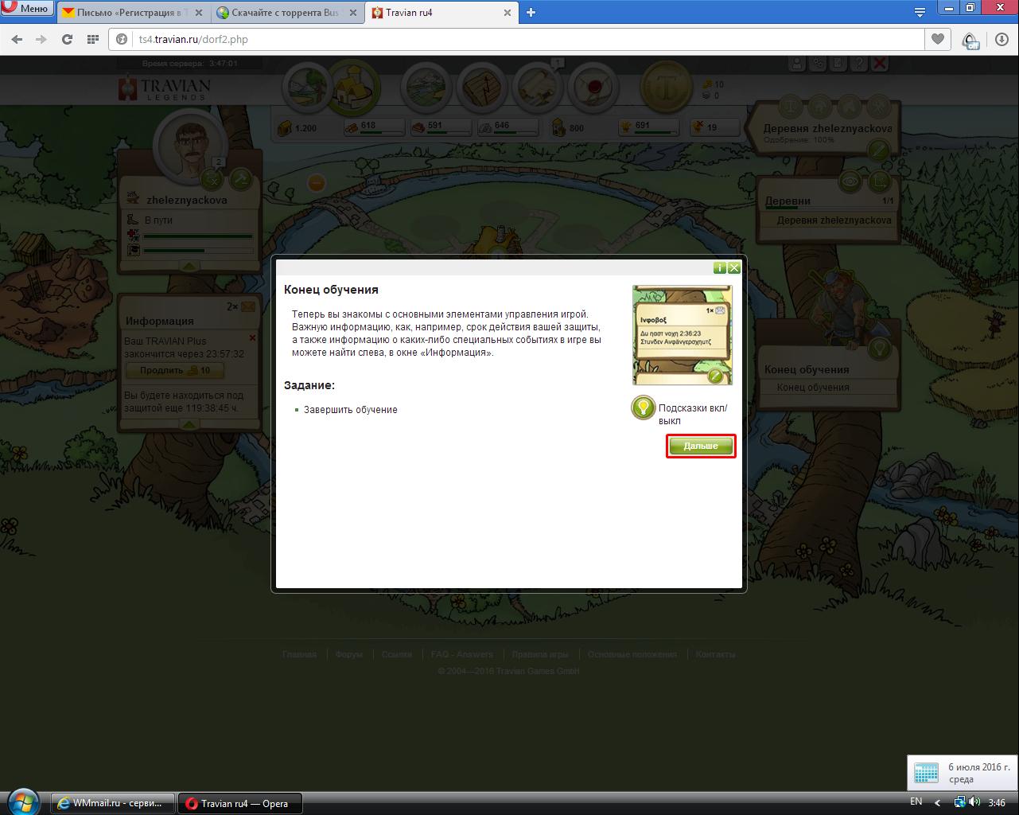Open hero auctions hammer icon
Viewport: 1019px width, 815px height.
[240, 180]
